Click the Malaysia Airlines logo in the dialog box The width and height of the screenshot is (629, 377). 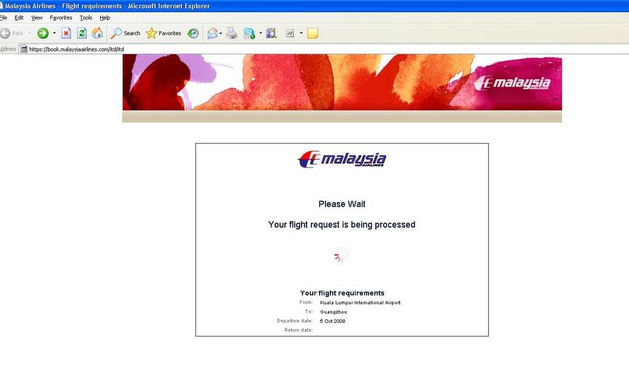tap(342, 159)
